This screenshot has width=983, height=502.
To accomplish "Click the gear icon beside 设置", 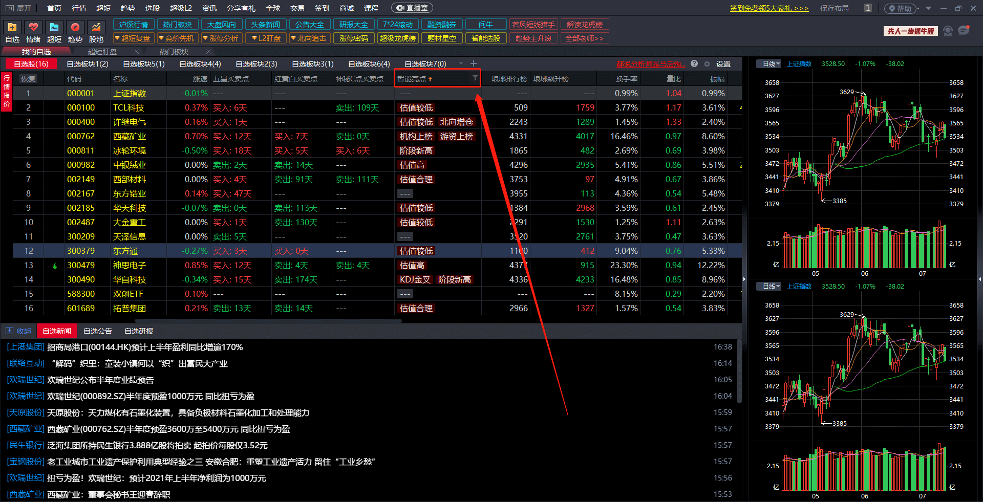I will click(x=707, y=64).
